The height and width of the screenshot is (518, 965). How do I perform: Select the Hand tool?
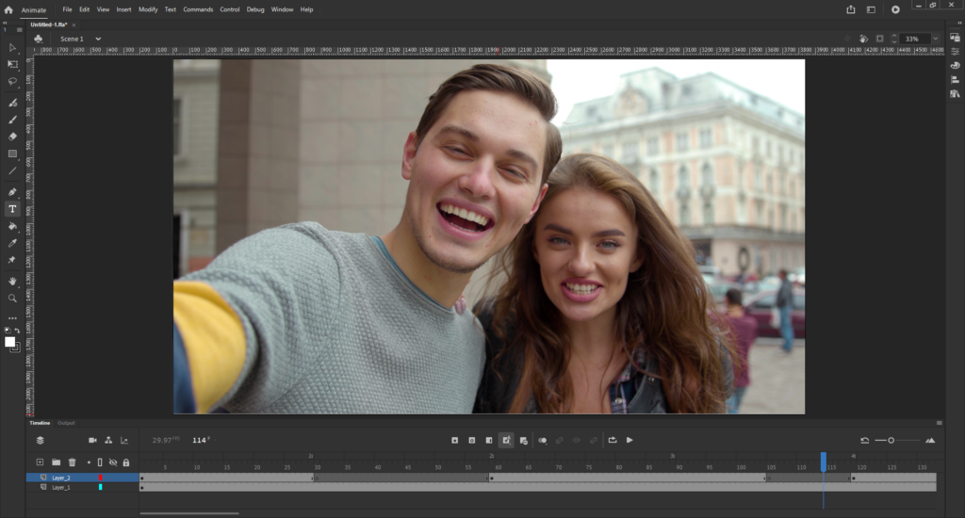click(x=12, y=281)
